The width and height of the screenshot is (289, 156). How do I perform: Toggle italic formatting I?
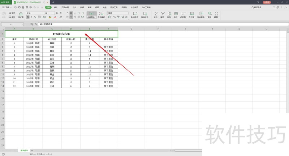pyautogui.click(x=31, y=17)
